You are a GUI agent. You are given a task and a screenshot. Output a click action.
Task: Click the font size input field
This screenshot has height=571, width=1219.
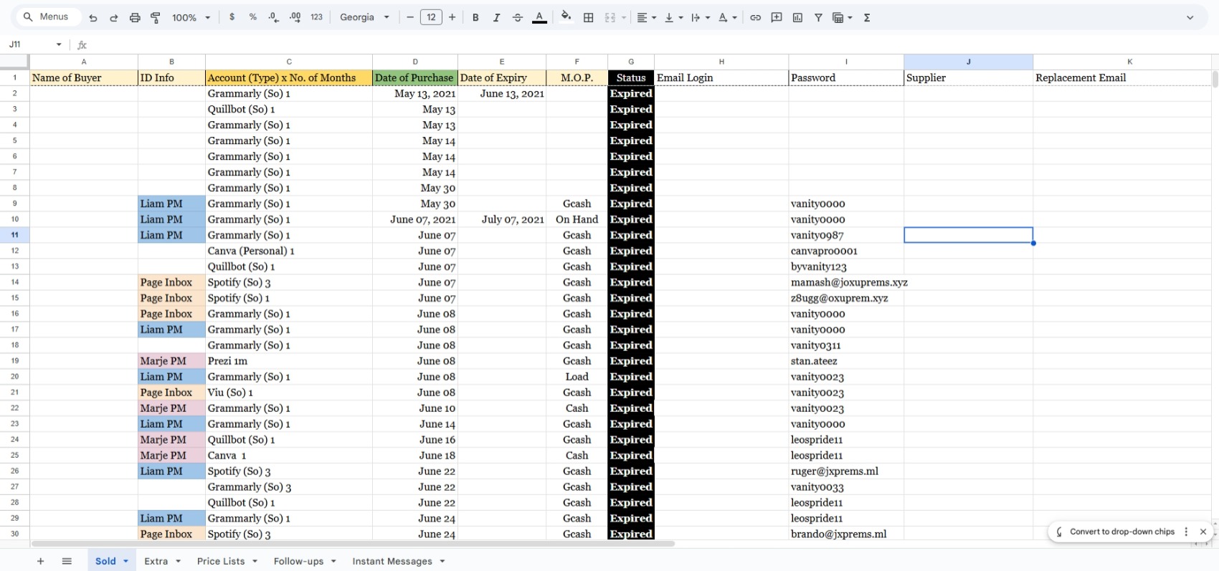[431, 17]
